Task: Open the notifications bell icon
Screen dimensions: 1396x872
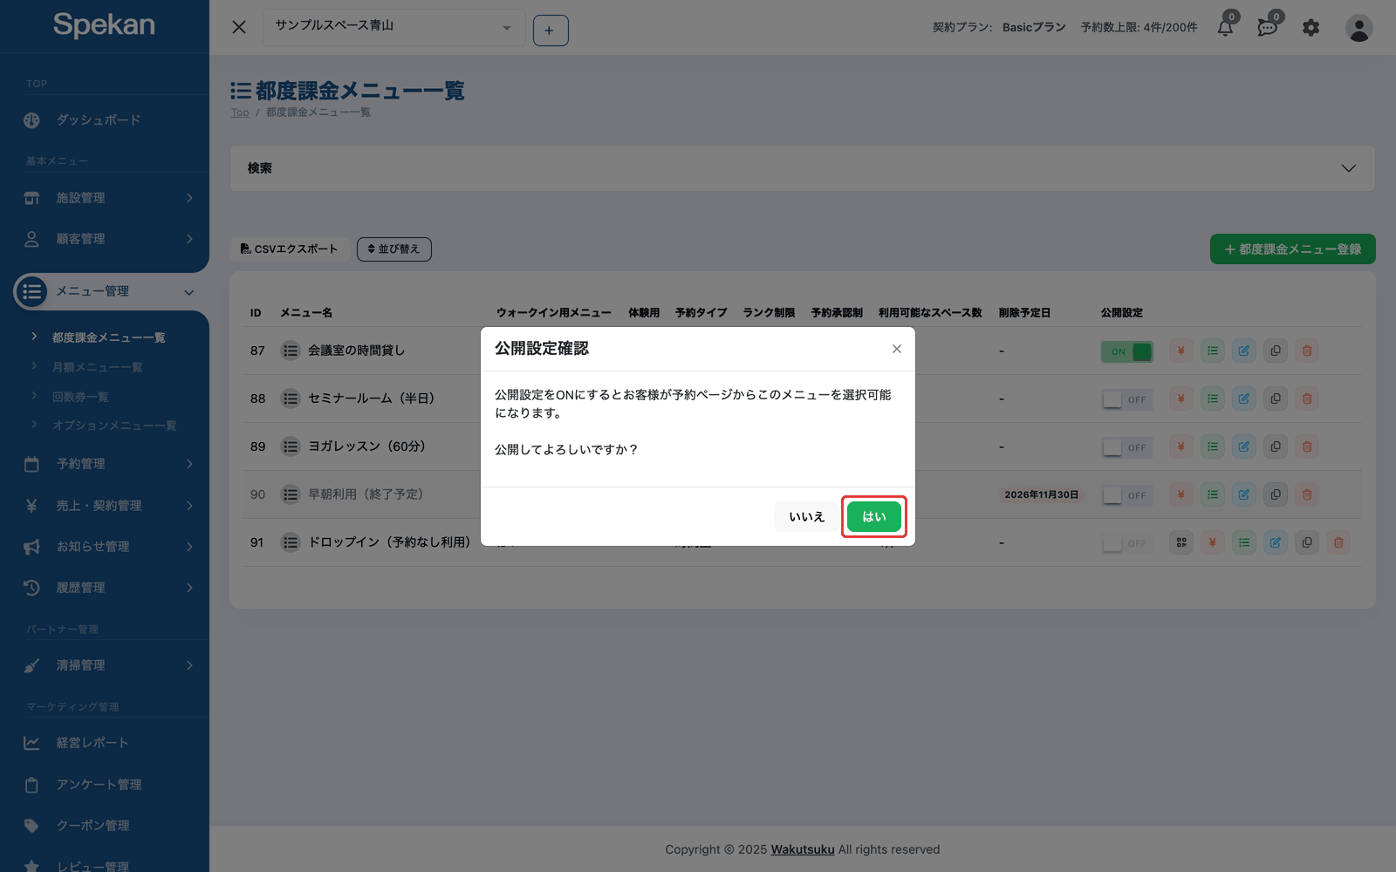Action: point(1225,28)
